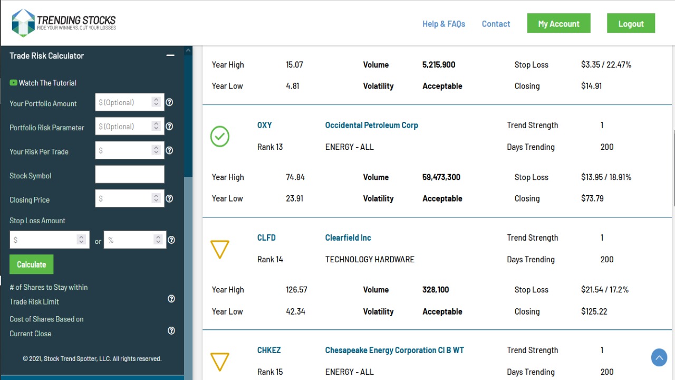Click the CHKEZ yellow triangle status icon

coord(220,362)
